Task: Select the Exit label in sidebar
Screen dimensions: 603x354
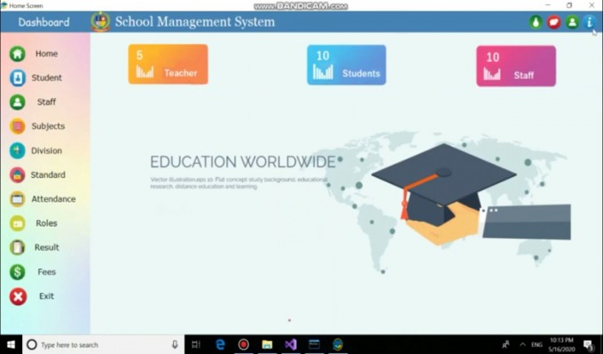Action: tap(46, 296)
